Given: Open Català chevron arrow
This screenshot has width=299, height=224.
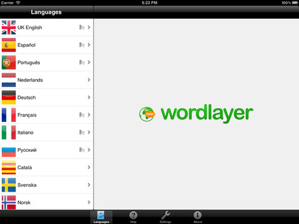Looking at the screenshot, I should tap(89, 167).
